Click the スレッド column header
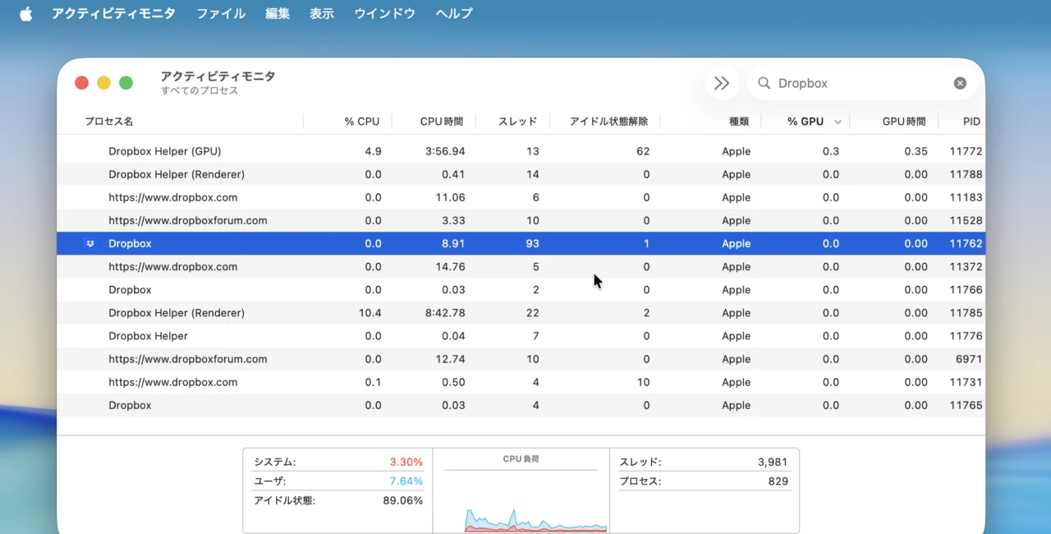The image size is (1051, 534). coord(516,122)
